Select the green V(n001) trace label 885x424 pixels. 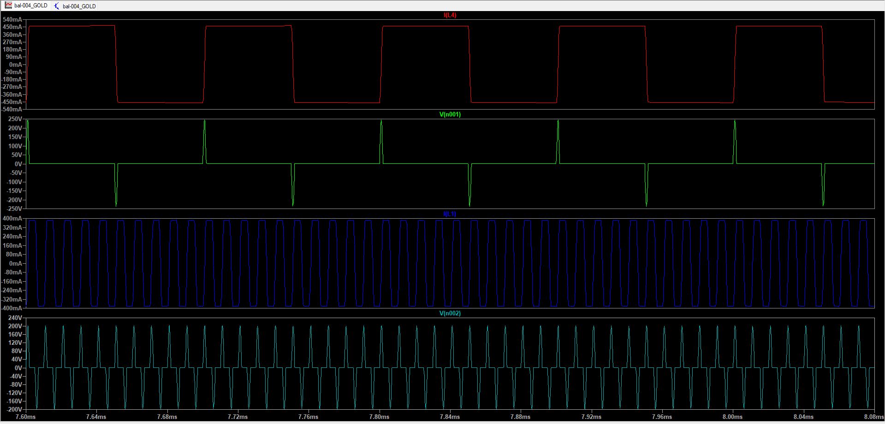click(x=450, y=115)
